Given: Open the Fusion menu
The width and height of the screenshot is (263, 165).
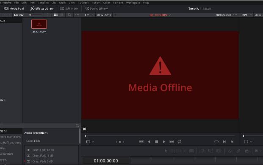Looking at the screenshot, I should [96, 3].
